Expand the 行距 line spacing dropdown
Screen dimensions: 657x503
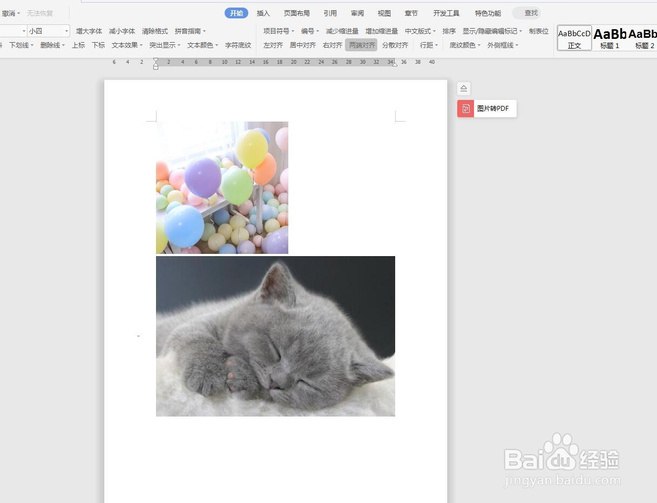pos(428,45)
